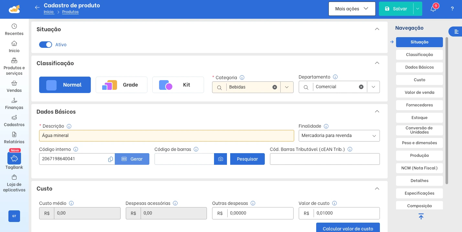Click the back arrow beside Cadastro de produto
462x232 pixels.
[x=37, y=7]
